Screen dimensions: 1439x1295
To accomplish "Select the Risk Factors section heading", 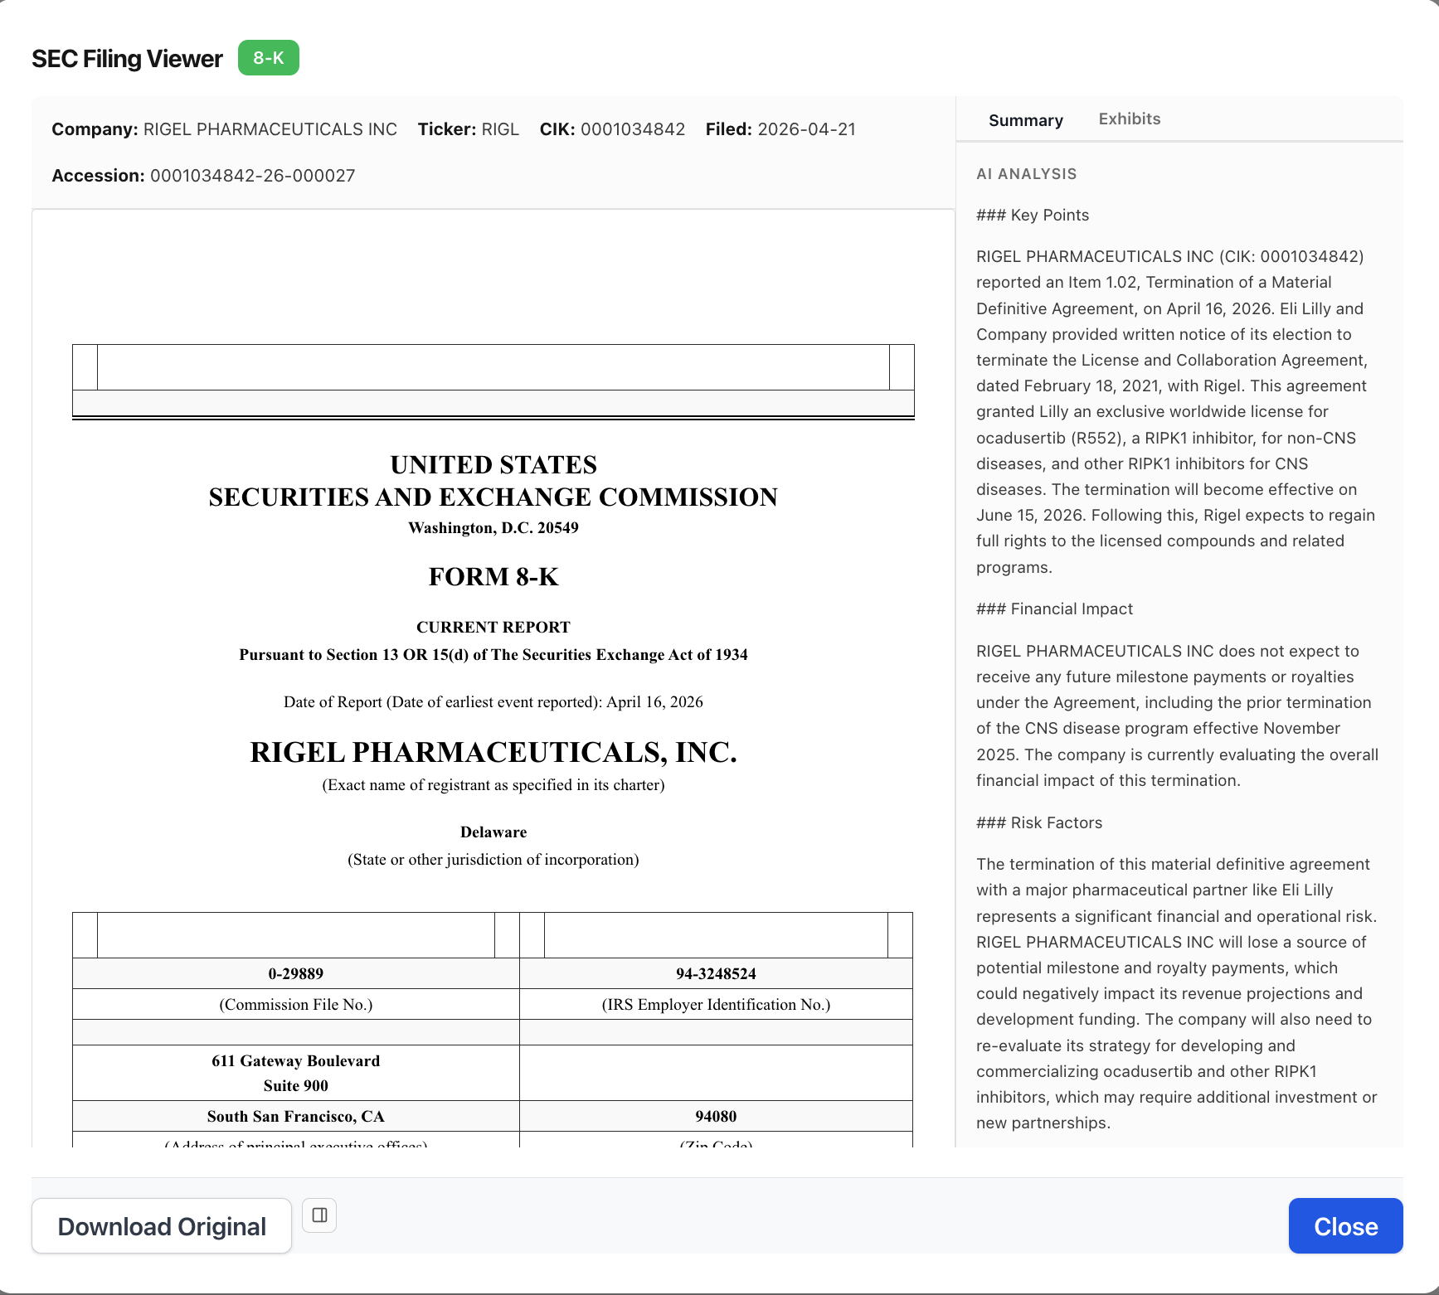I will pyautogui.click(x=1039, y=822).
